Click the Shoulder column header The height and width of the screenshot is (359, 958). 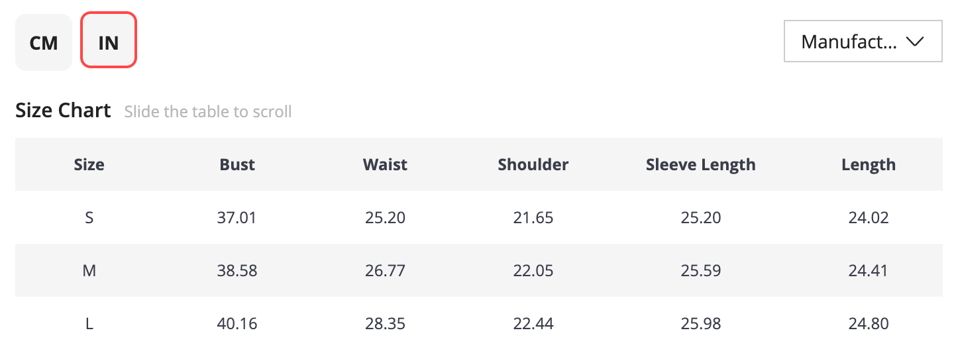(x=533, y=164)
